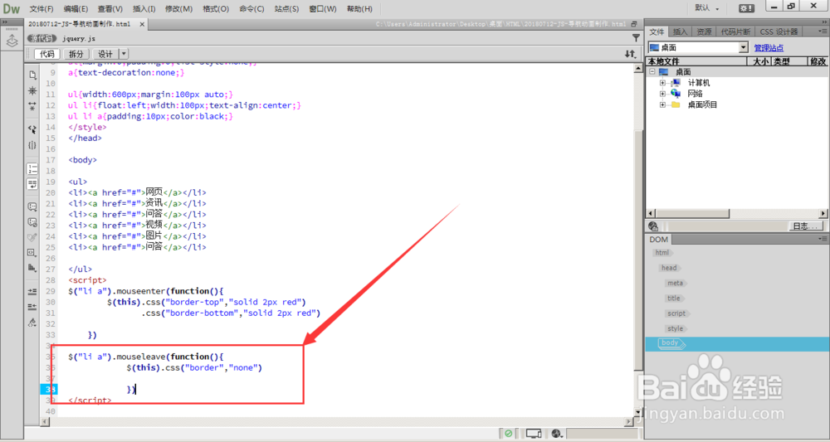
Task: Open the workspace switcher 默认 dropdown
Action: (706, 8)
